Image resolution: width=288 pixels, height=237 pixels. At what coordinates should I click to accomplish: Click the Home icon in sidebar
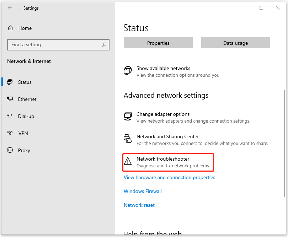pos(10,28)
